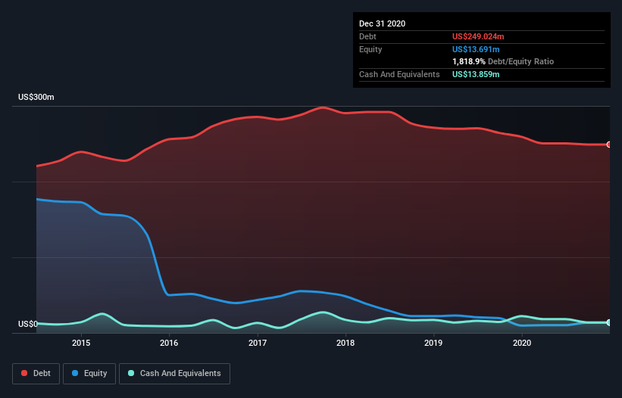Click the 2019 x-axis label
This screenshot has height=398, width=622.
[433, 343]
